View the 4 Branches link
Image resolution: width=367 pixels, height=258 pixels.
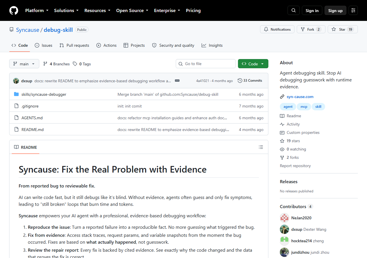pyautogui.click(x=56, y=64)
